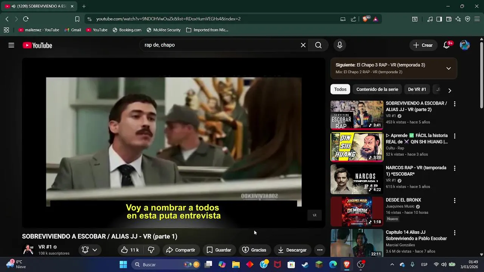Open the Gmail bookmark
The image size is (484, 272).
[73, 30]
